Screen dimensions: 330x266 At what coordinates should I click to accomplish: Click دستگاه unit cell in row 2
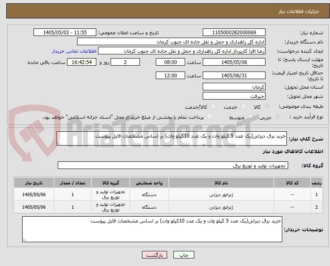pyautogui.click(x=149, y=207)
